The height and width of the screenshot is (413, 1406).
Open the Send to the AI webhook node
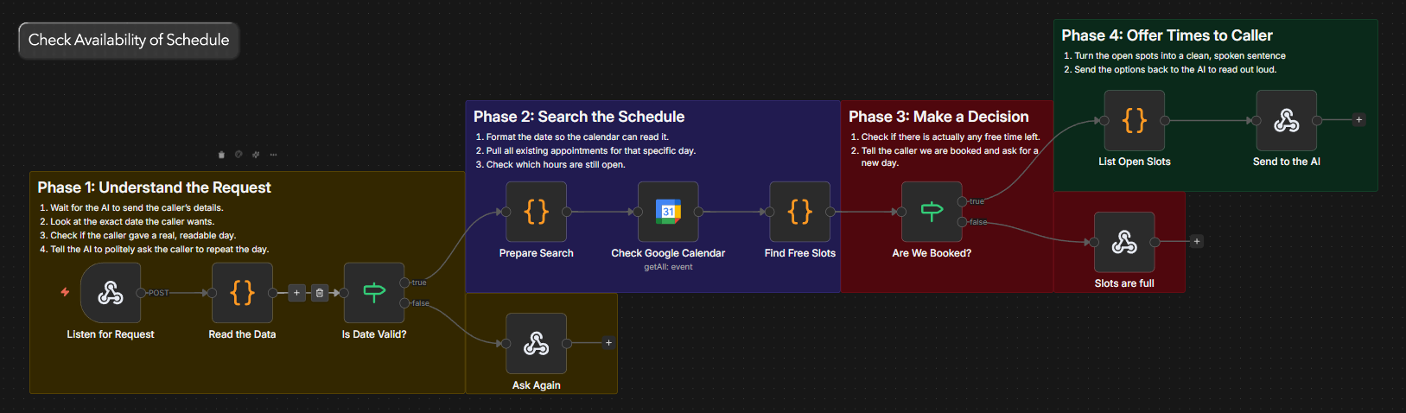click(1286, 120)
